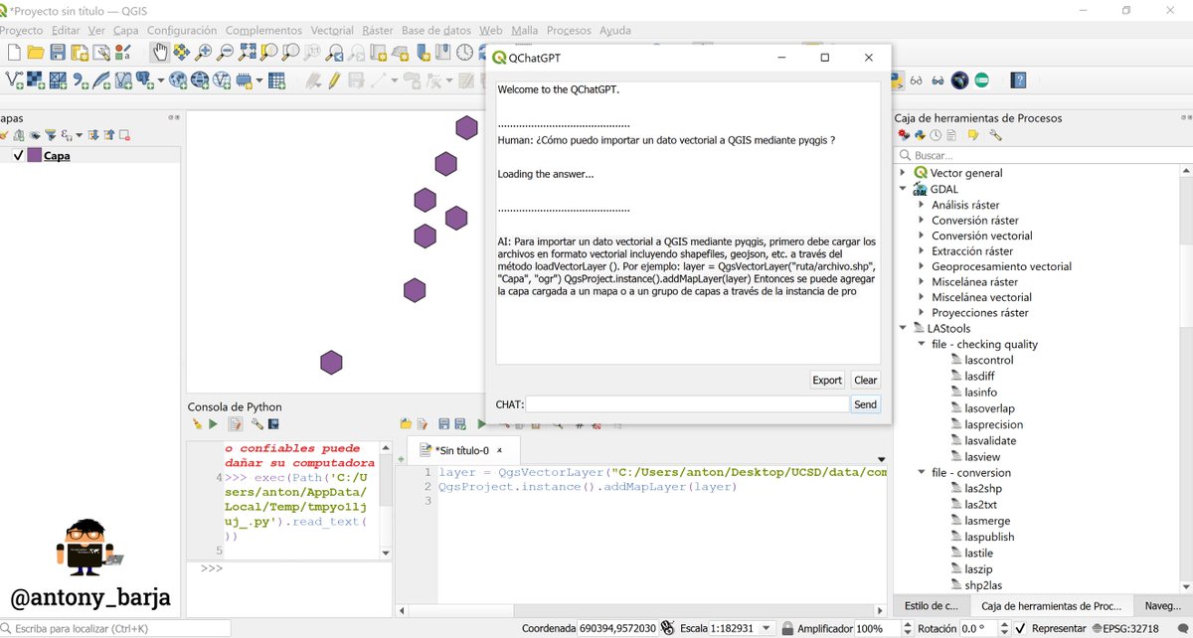Click Send in QChatGPT dialog
This screenshot has width=1193, height=638.
pos(865,404)
